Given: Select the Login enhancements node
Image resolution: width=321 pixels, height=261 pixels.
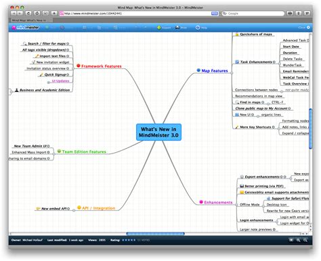Looking at the screenshot, I should pyautogui.click(x=257, y=220).
